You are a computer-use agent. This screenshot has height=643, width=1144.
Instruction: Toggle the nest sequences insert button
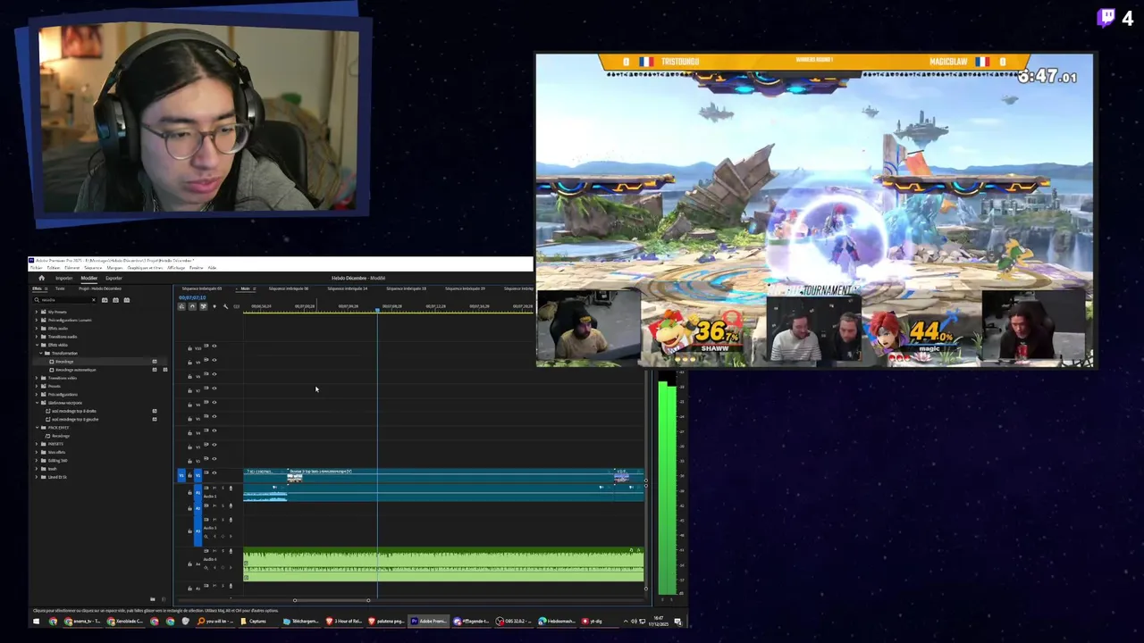[x=181, y=306]
